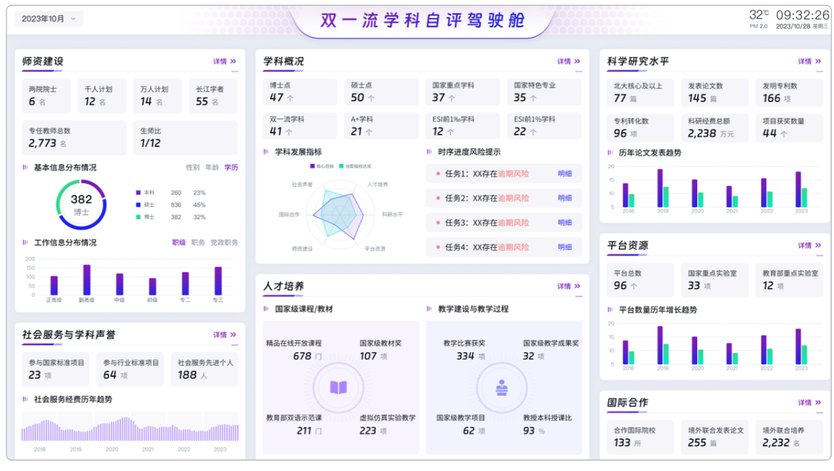Switch basic info distribution to 性别 tab
834x471 pixels.
[x=193, y=167]
